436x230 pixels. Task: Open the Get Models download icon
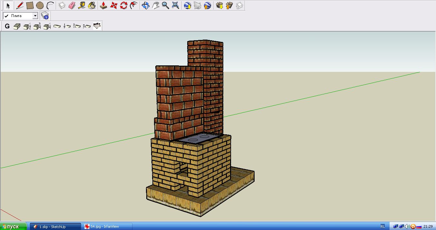coord(219,5)
